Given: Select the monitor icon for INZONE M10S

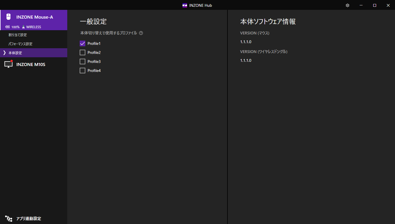Looking at the screenshot, I should click(x=8, y=65).
